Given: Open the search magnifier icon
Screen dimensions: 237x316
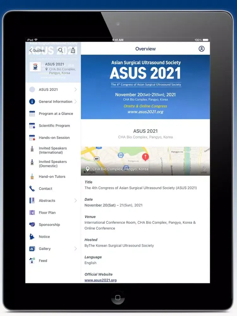Looking at the screenshot, I should pos(60,50).
